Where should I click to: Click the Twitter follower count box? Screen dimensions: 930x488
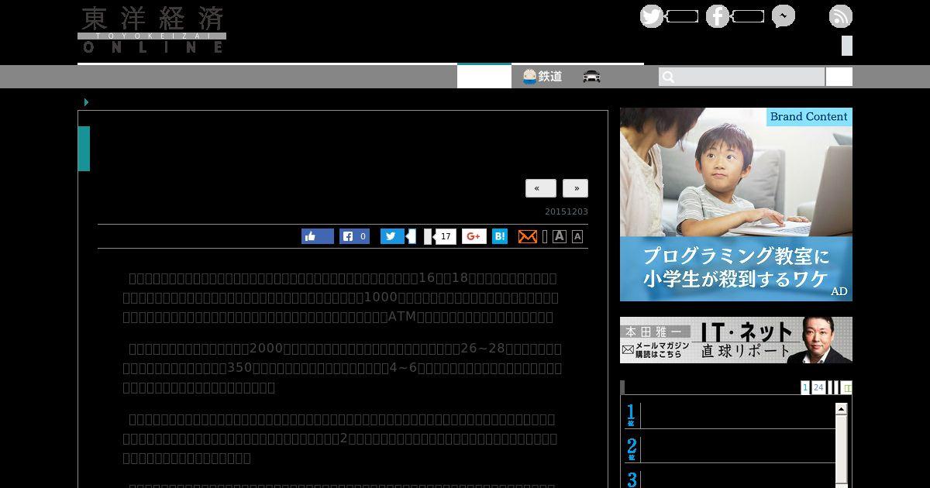[683, 16]
